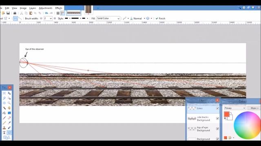Click the Finish button

tap(160, 18)
